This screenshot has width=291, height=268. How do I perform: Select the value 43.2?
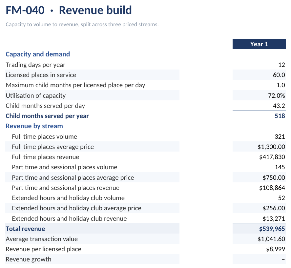point(279,106)
